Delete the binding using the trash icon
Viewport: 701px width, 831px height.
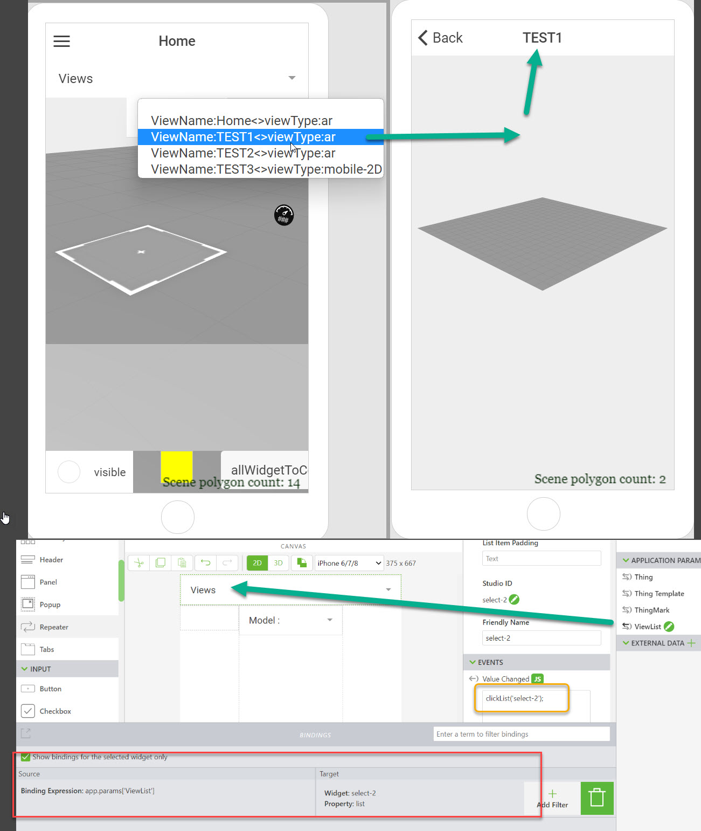pos(596,798)
